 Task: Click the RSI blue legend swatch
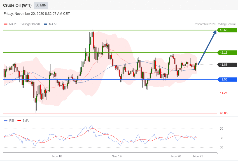point(6,121)
